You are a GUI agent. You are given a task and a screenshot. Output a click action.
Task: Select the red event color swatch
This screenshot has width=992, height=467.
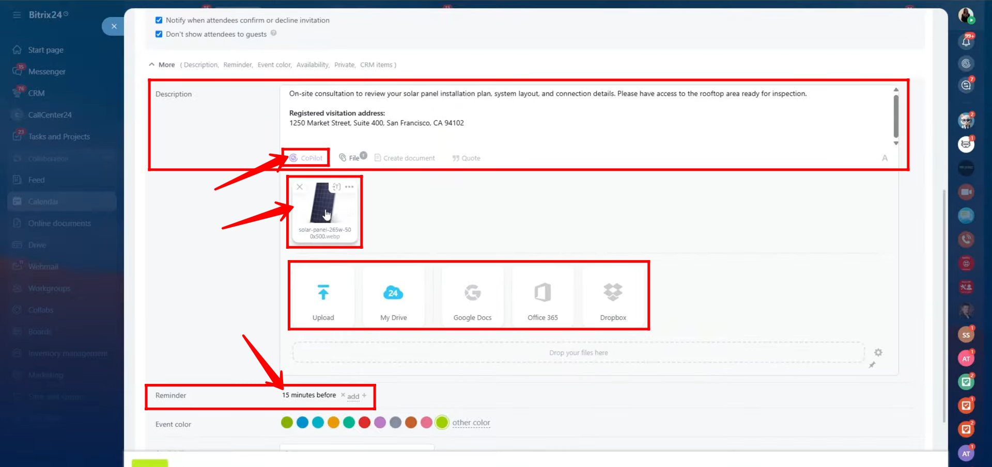pos(364,423)
